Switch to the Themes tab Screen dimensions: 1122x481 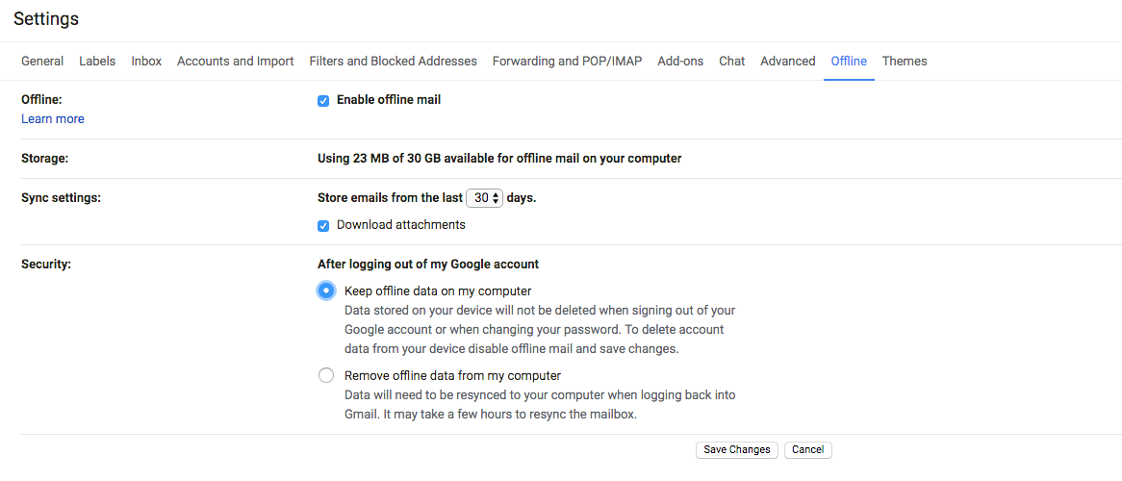pos(905,62)
